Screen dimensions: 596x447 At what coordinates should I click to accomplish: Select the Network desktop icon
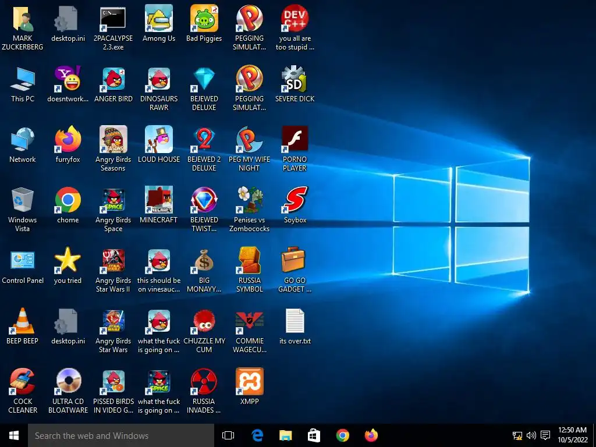coord(23,140)
